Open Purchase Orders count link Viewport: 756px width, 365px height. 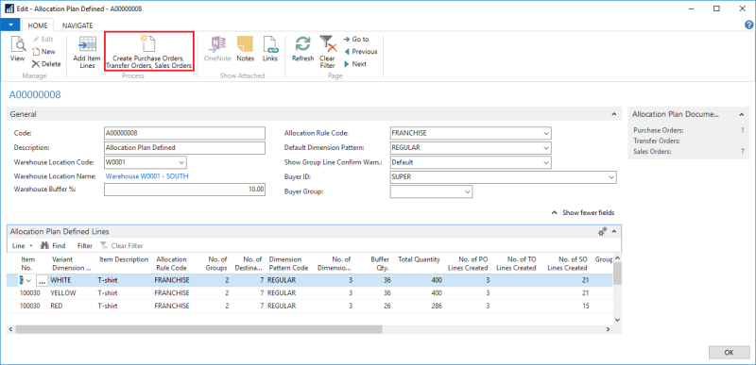[743, 130]
